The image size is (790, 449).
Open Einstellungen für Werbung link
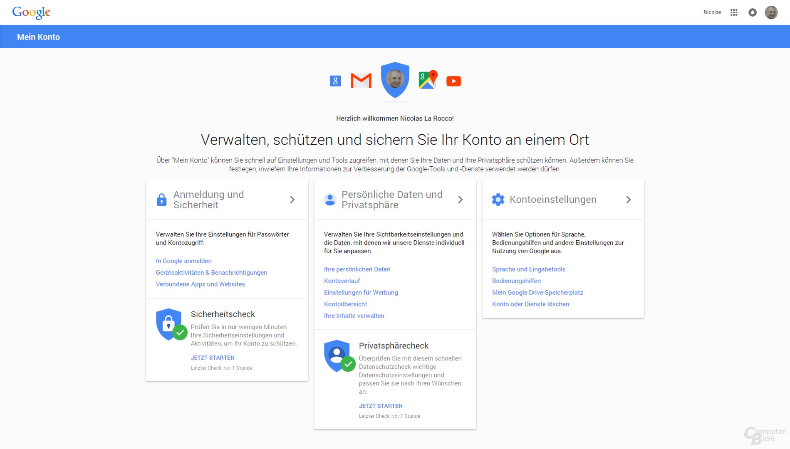[361, 293]
